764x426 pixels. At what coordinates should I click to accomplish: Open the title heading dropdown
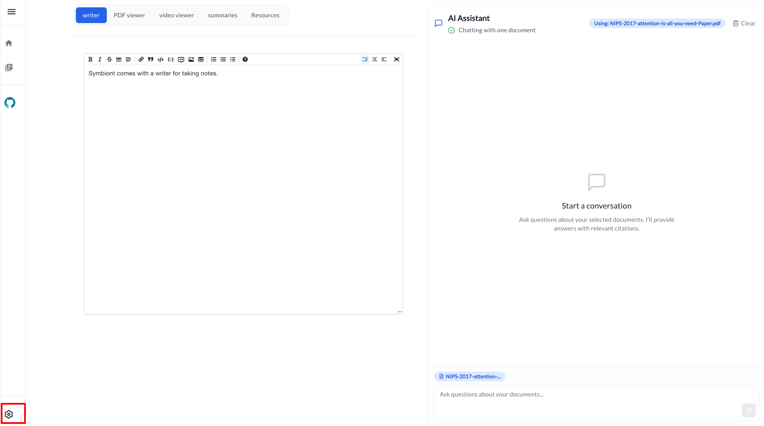point(128,59)
